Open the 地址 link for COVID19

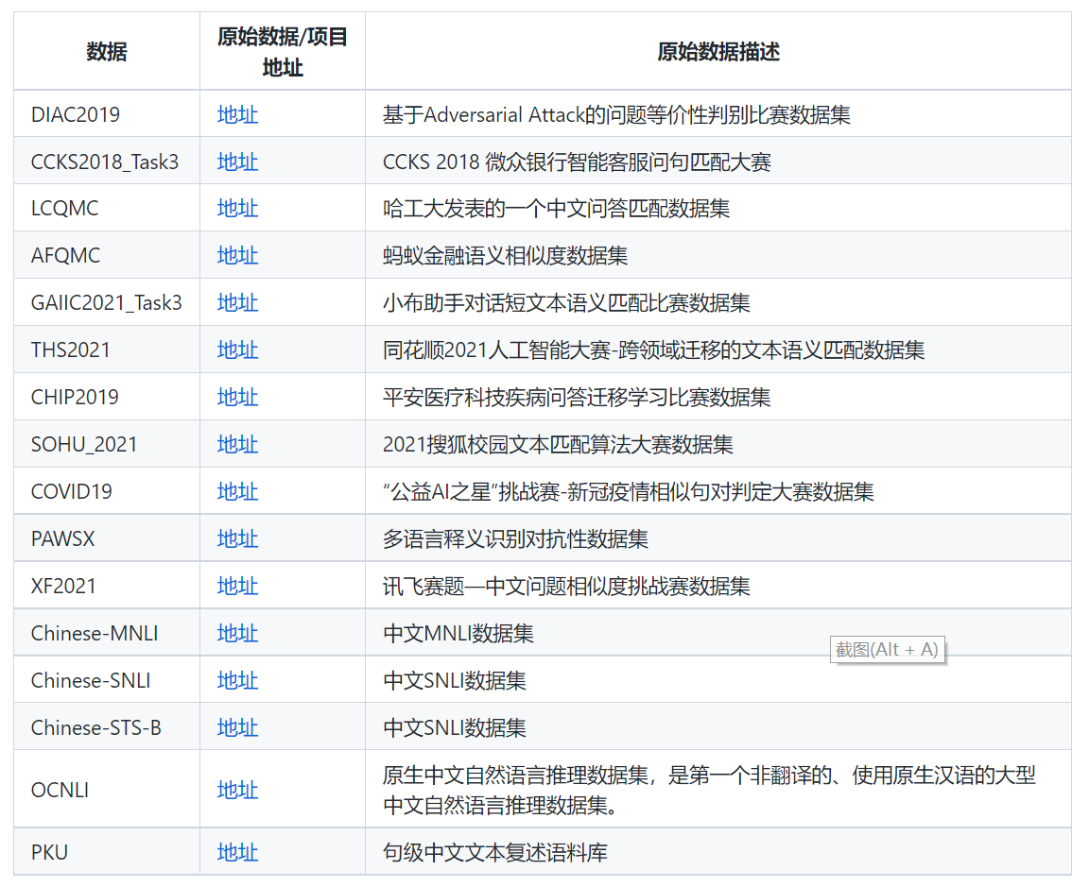[x=237, y=491]
